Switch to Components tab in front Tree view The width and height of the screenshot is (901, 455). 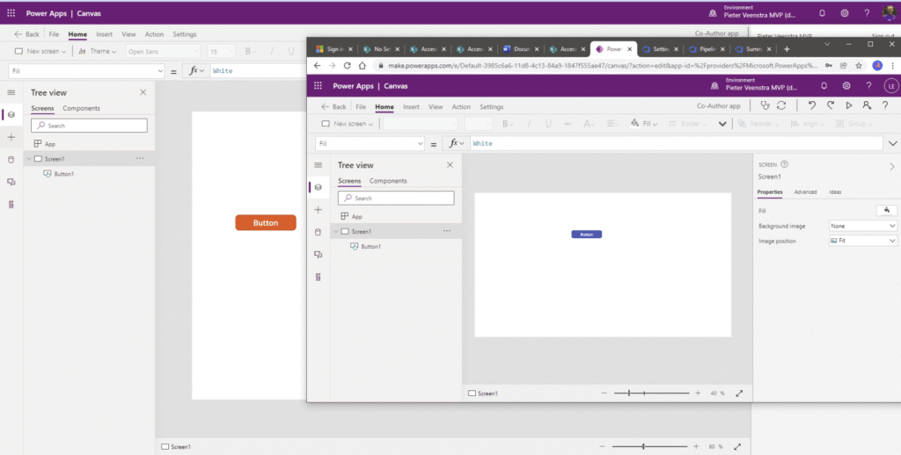pyautogui.click(x=388, y=181)
